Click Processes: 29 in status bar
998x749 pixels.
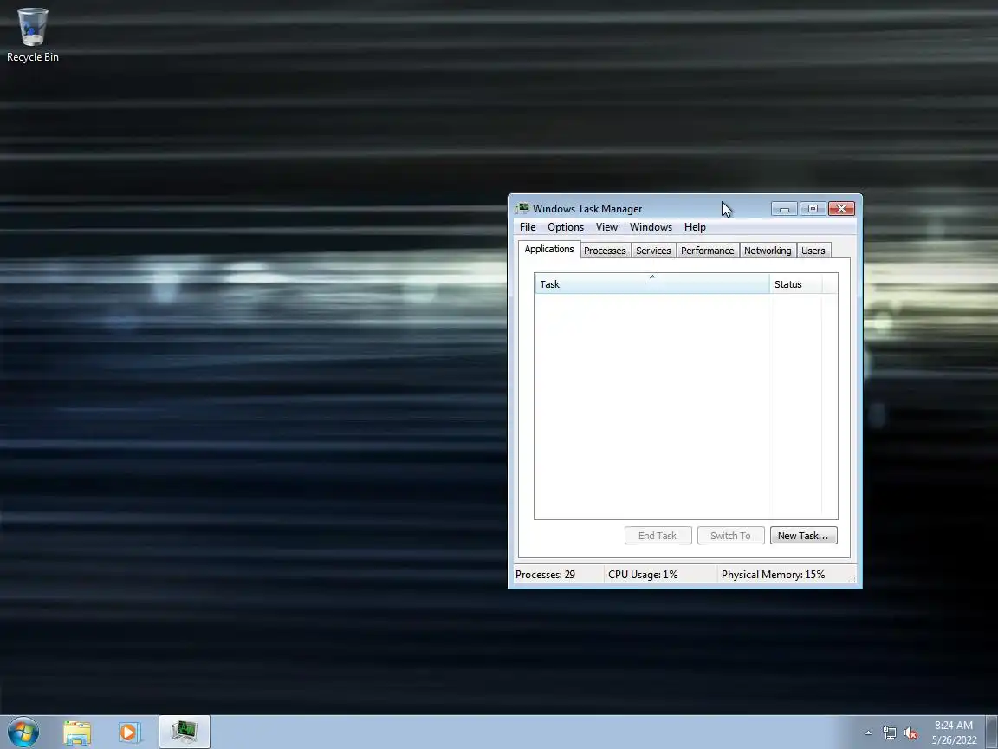pyautogui.click(x=546, y=575)
